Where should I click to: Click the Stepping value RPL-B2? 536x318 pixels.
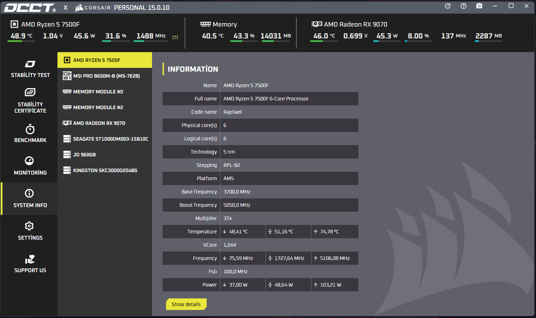[232, 165]
